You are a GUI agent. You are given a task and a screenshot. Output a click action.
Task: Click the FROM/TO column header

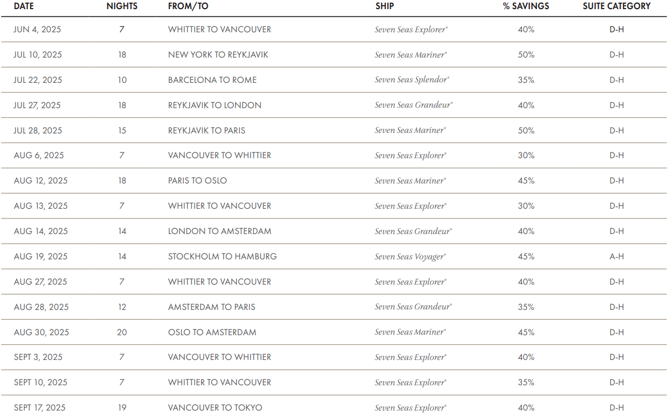pos(188,6)
